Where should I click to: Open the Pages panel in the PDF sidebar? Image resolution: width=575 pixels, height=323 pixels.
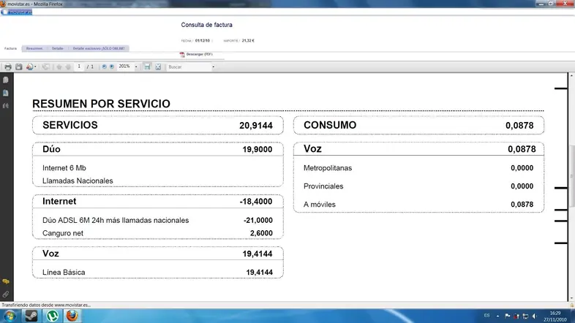point(6,80)
